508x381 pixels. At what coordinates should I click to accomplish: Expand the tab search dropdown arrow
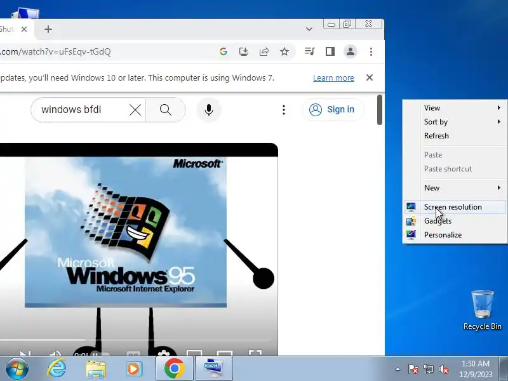point(309,29)
